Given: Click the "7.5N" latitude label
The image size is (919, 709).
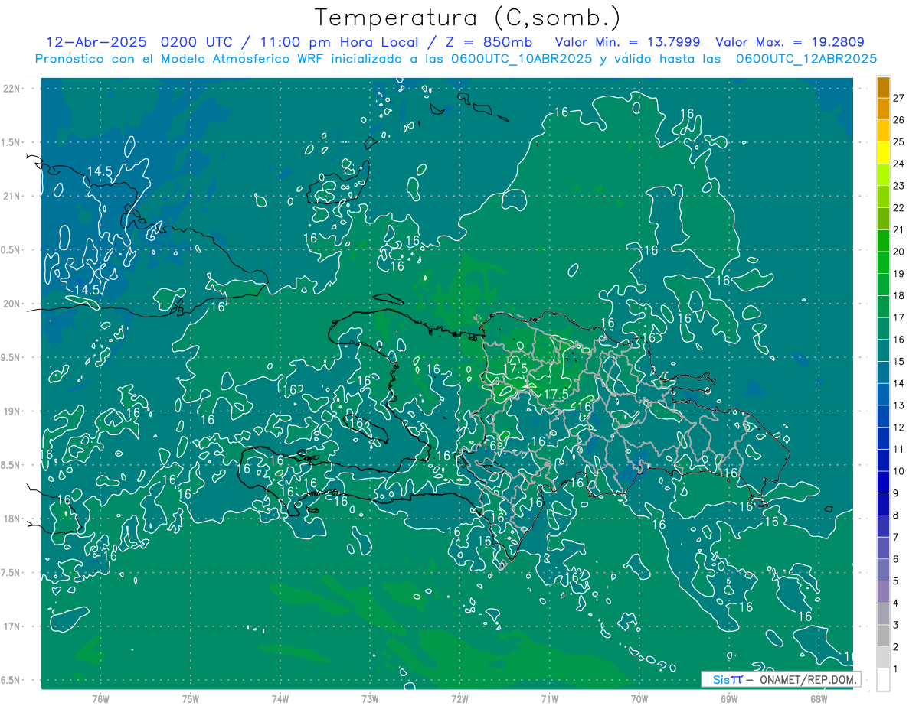Looking at the screenshot, I should (11, 573).
